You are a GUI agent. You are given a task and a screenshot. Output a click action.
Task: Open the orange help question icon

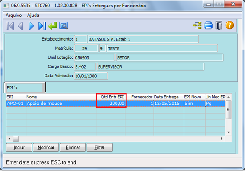point(229,25)
